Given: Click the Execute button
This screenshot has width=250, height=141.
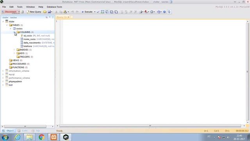Looking at the screenshot, I should pyautogui.click(x=87, y=12).
